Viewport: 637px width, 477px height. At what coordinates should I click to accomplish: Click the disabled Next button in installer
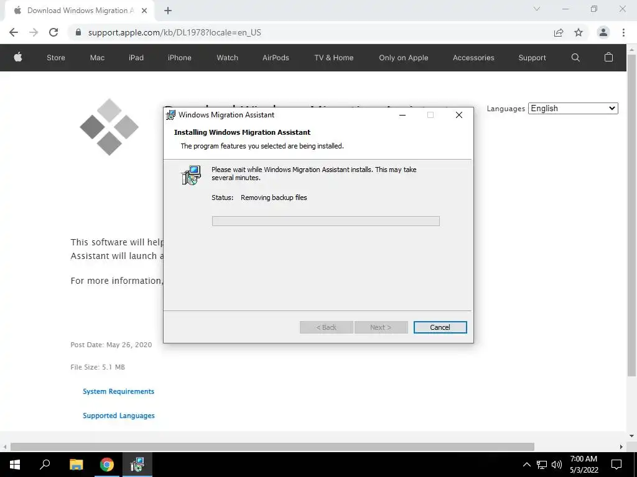pos(381,327)
